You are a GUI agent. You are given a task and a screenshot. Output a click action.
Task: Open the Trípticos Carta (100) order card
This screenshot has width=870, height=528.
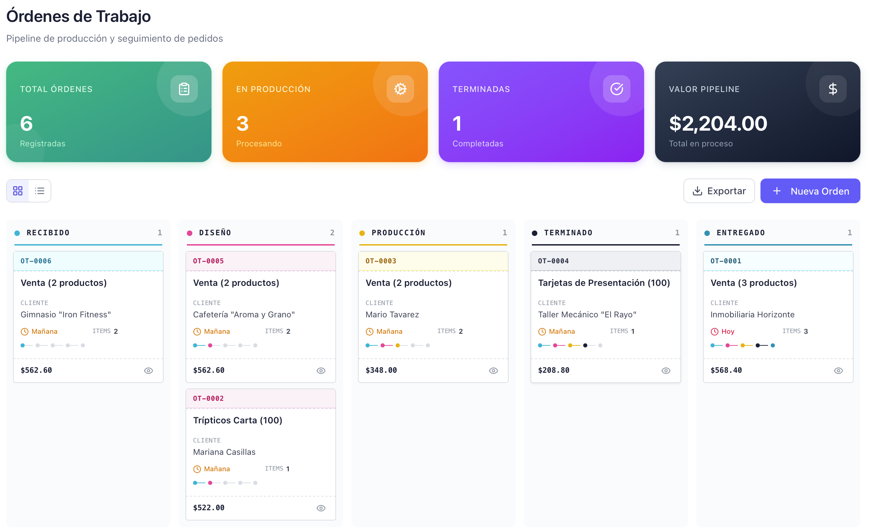237,420
